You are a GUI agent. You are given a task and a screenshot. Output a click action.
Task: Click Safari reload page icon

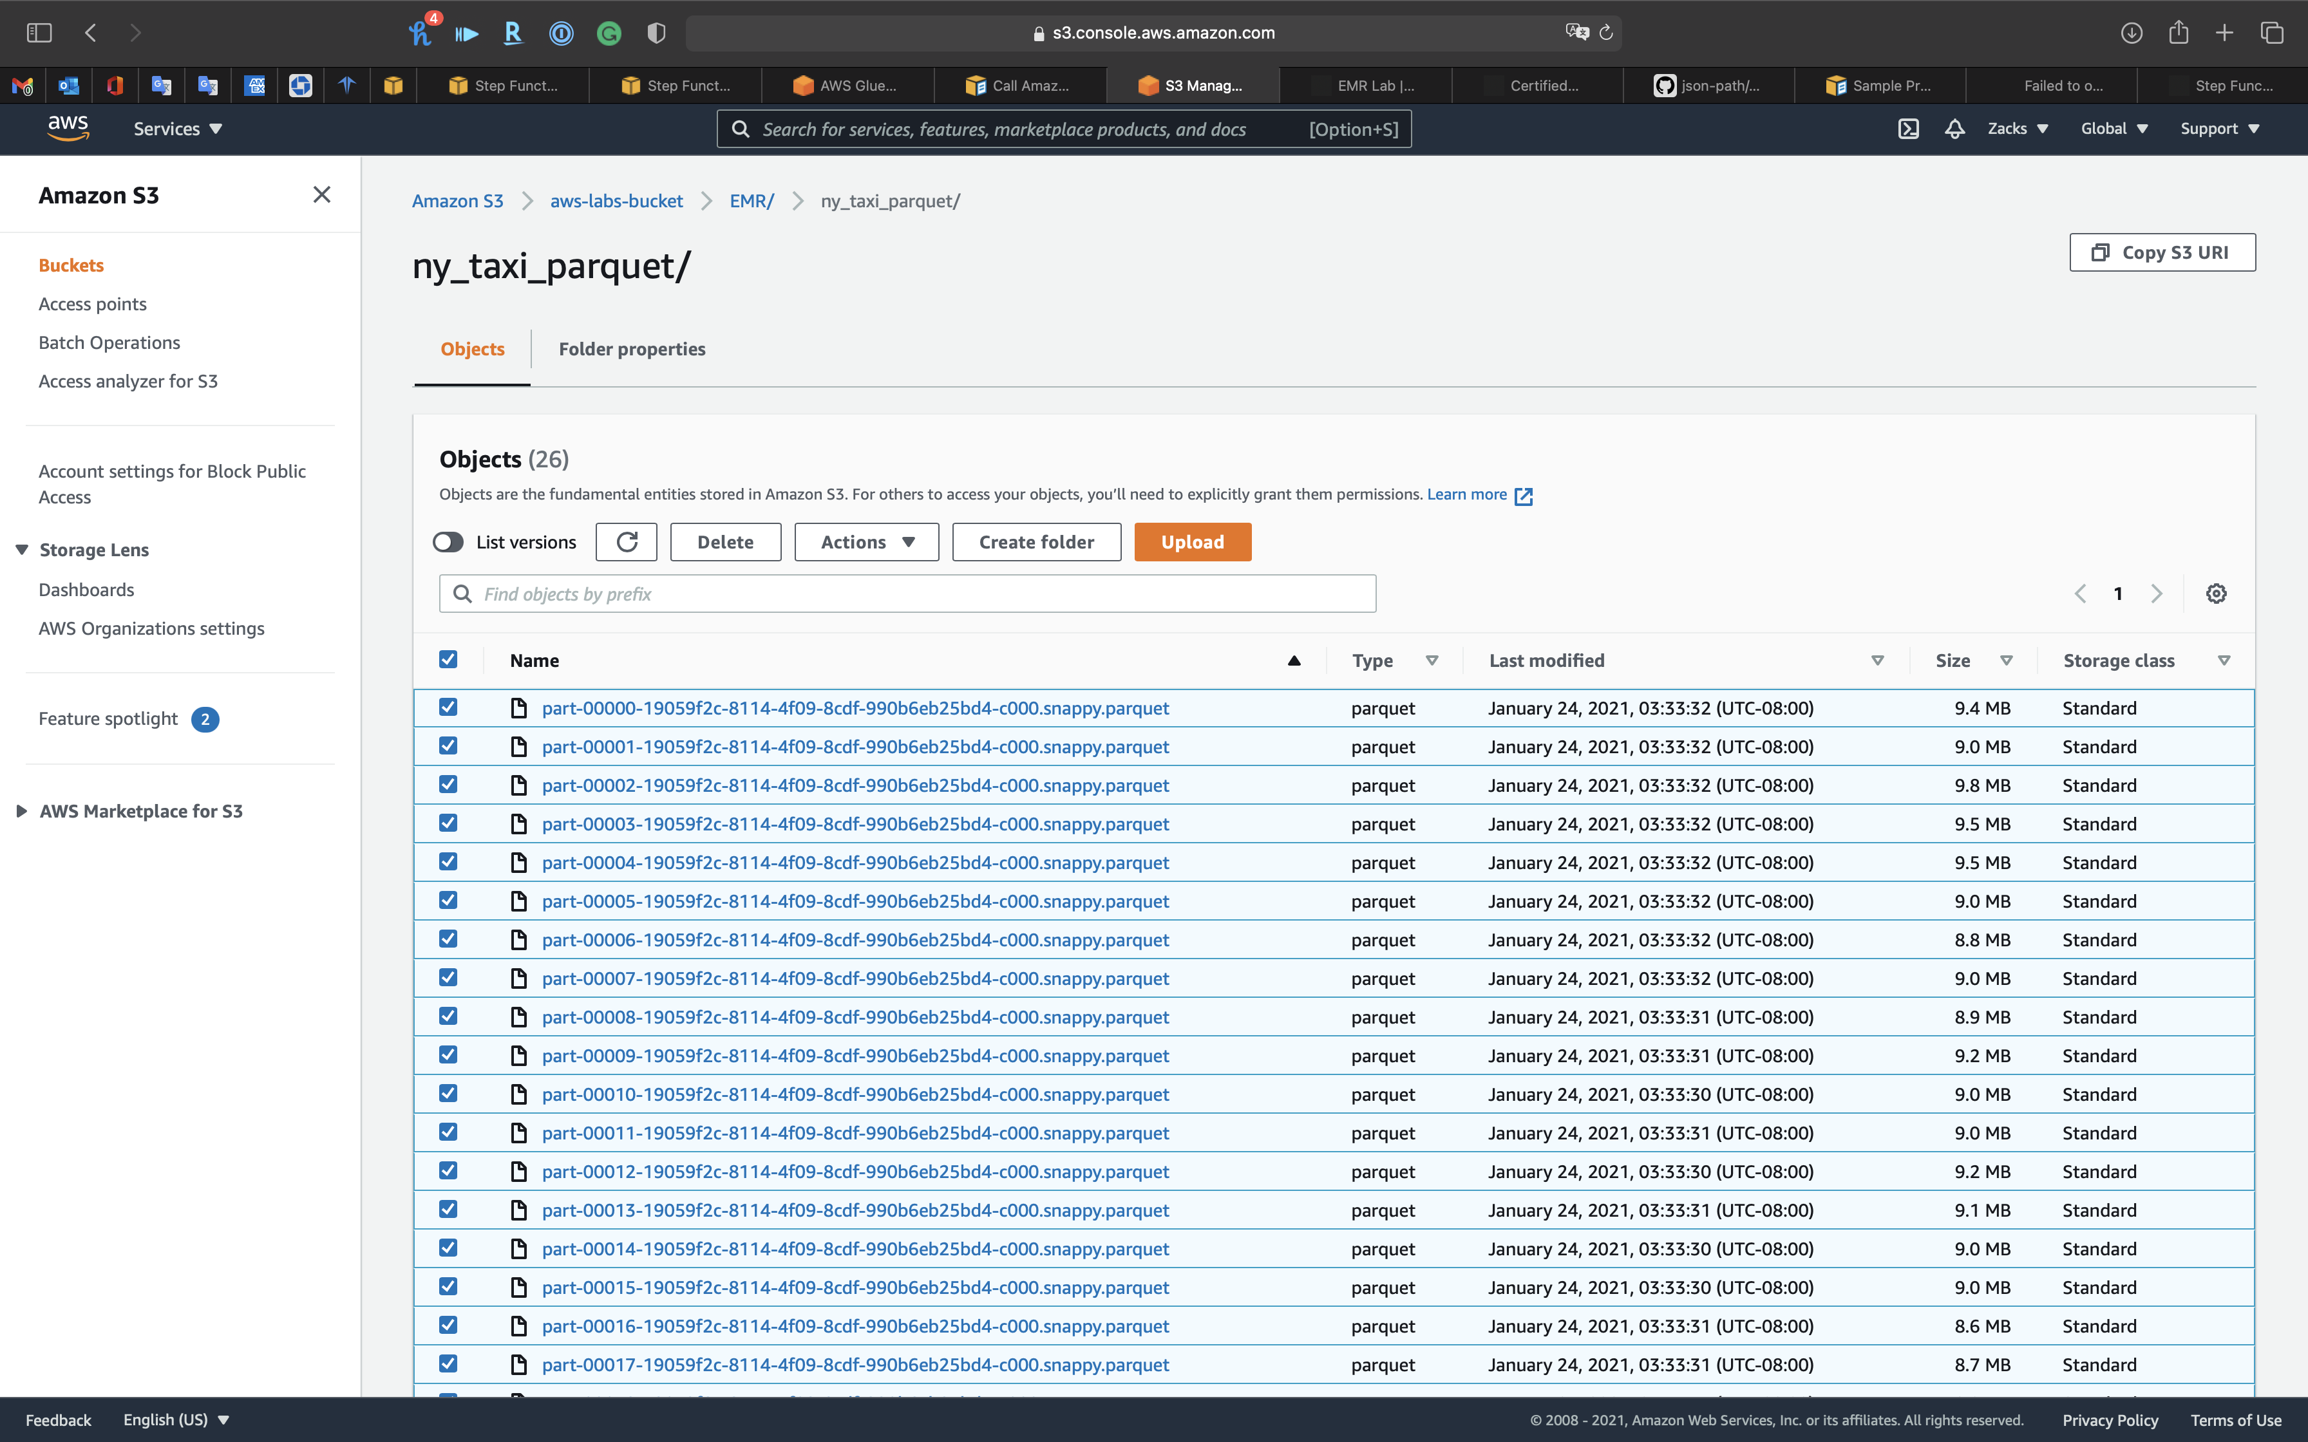1606,32
